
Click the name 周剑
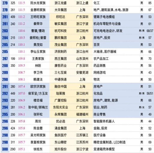coord(38,121)
